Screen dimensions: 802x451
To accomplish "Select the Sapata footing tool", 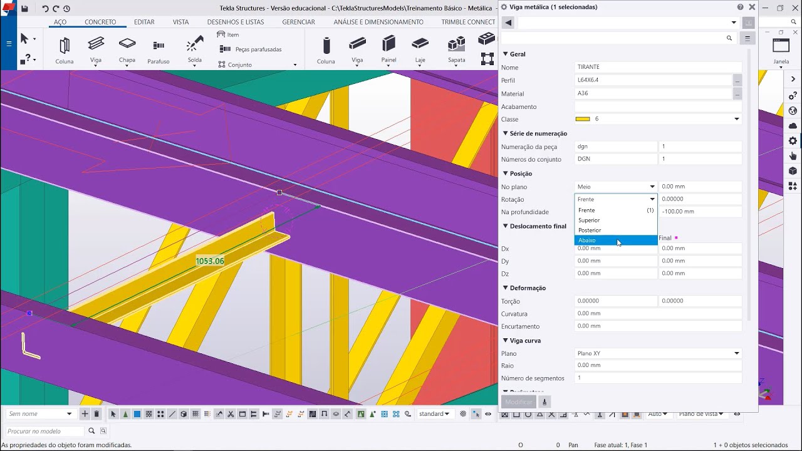I will [x=457, y=44].
